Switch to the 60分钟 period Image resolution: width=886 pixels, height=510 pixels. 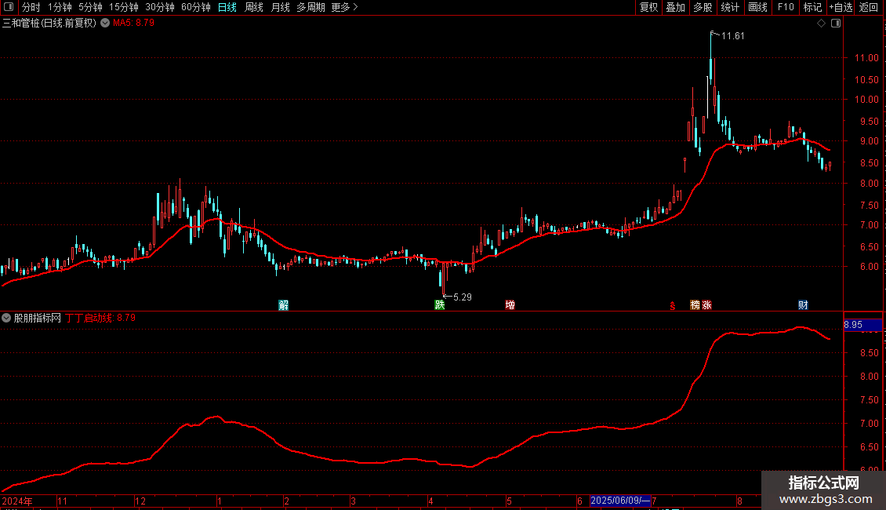pyautogui.click(x=196, y=7)
